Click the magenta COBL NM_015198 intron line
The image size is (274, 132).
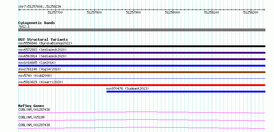(x=142, y=120)
